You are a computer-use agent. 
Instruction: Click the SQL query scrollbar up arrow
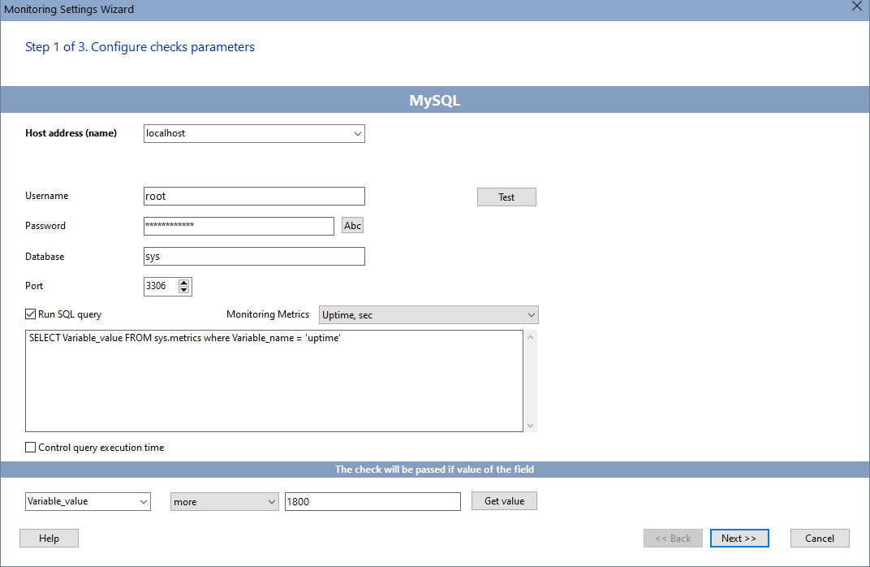coord(531,337)
